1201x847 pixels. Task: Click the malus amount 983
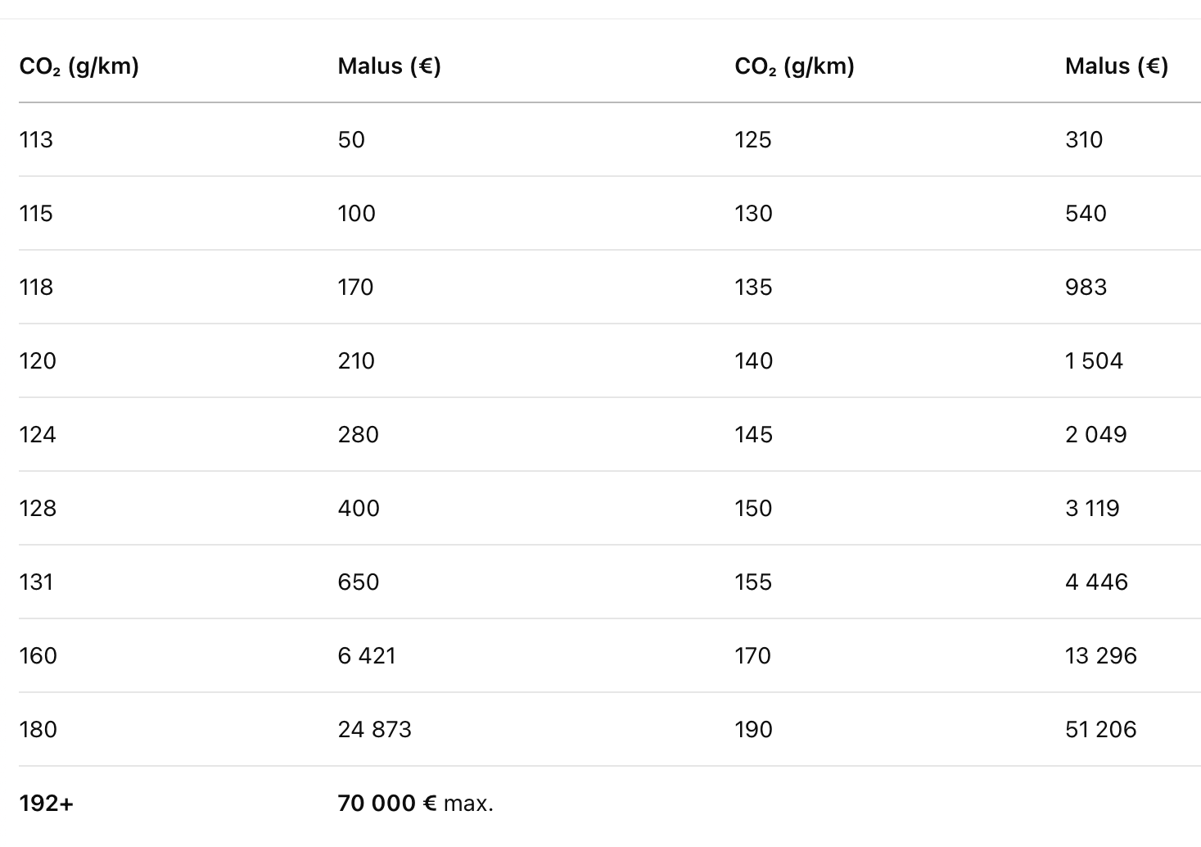coord(1086,288)
